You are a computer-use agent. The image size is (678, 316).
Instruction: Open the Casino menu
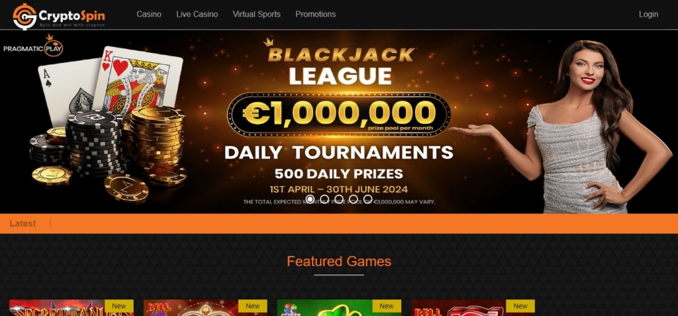click(x=149, y=15)
